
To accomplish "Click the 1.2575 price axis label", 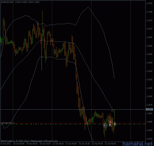I will point(149,105).
